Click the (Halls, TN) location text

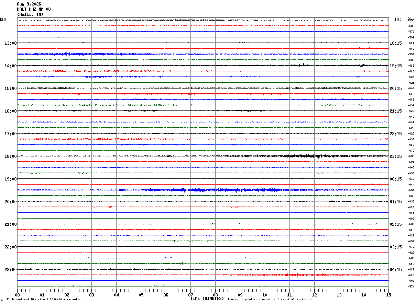click(x=30, y=14)
